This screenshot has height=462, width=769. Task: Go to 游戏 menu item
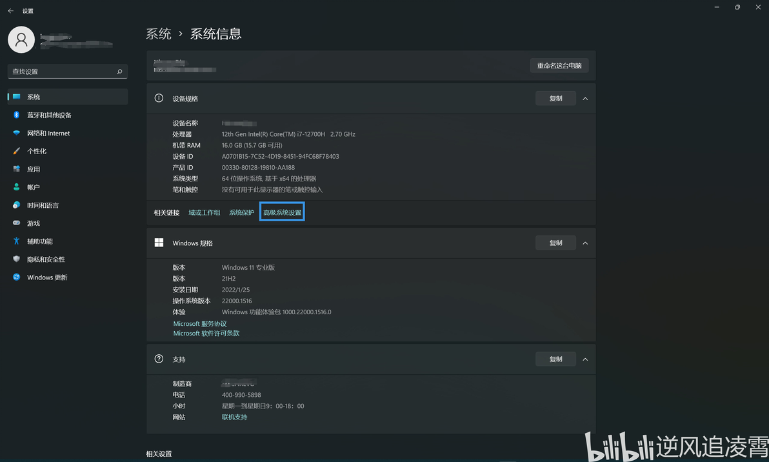[x=68, y=223]
